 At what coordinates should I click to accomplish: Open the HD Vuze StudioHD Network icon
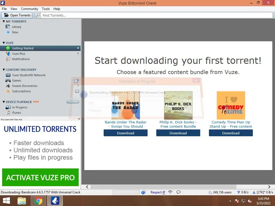point(8,75)
